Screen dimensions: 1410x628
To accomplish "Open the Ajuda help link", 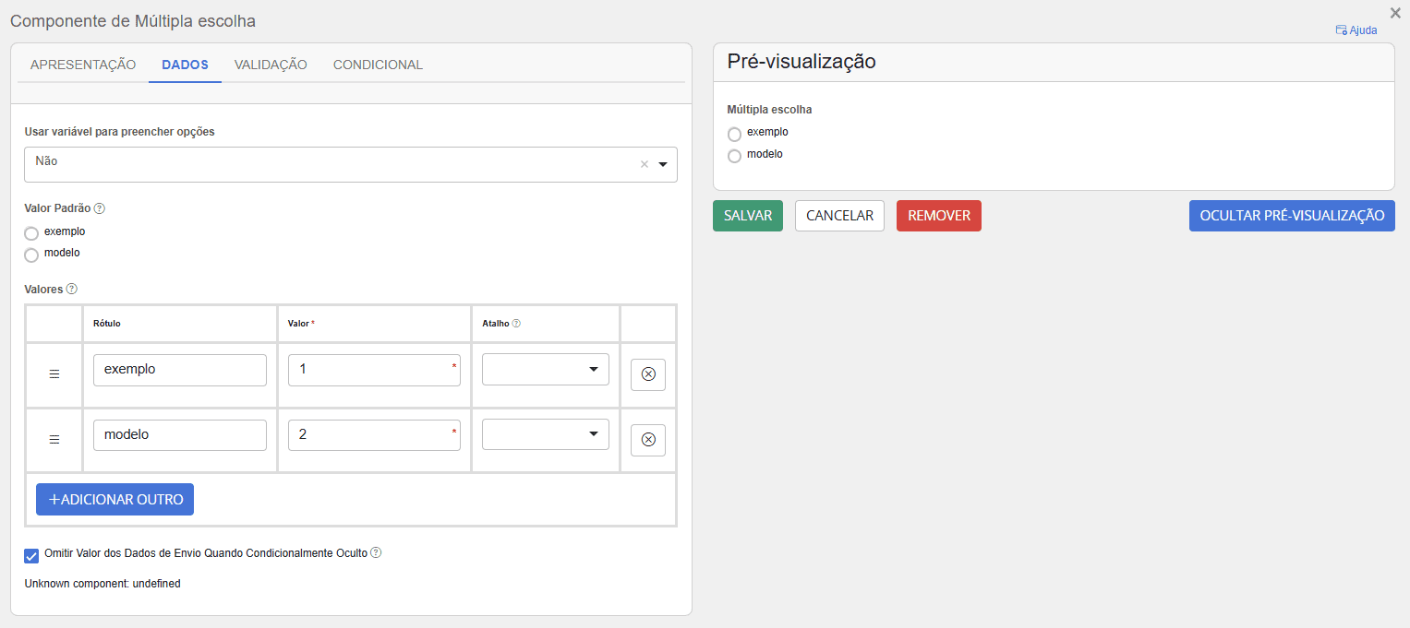I will 1356,30.
